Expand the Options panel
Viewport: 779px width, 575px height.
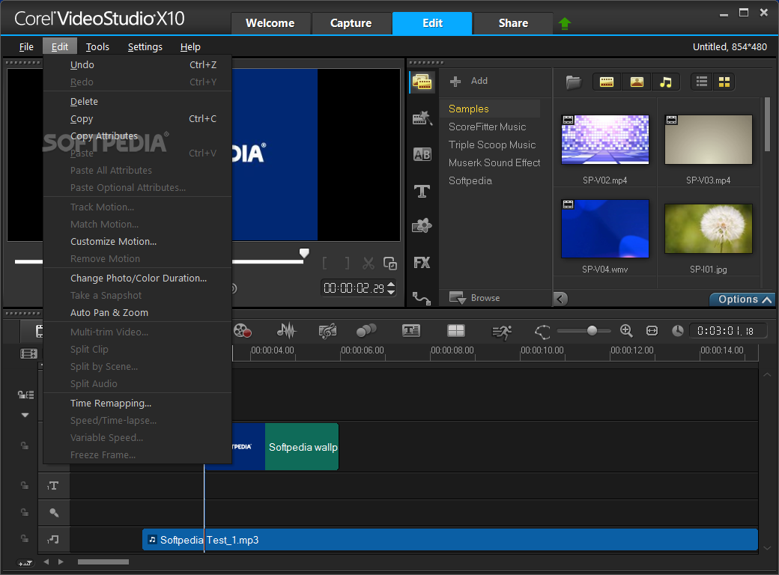(x=743, y=299)
